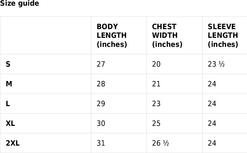Click the Size guide heading
This screenshot has height=153, width=247.
pyautogui.click(x=19, y=4)
